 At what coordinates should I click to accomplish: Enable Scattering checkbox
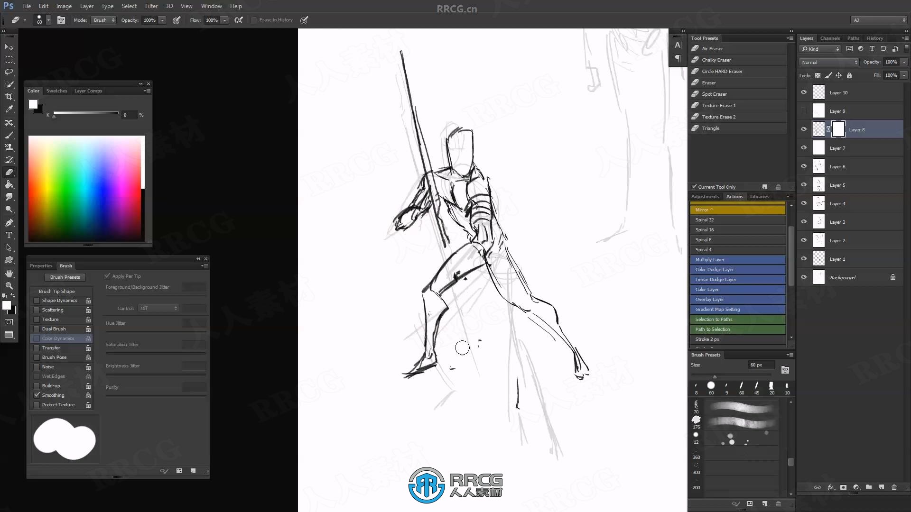(x=37, y=310)
